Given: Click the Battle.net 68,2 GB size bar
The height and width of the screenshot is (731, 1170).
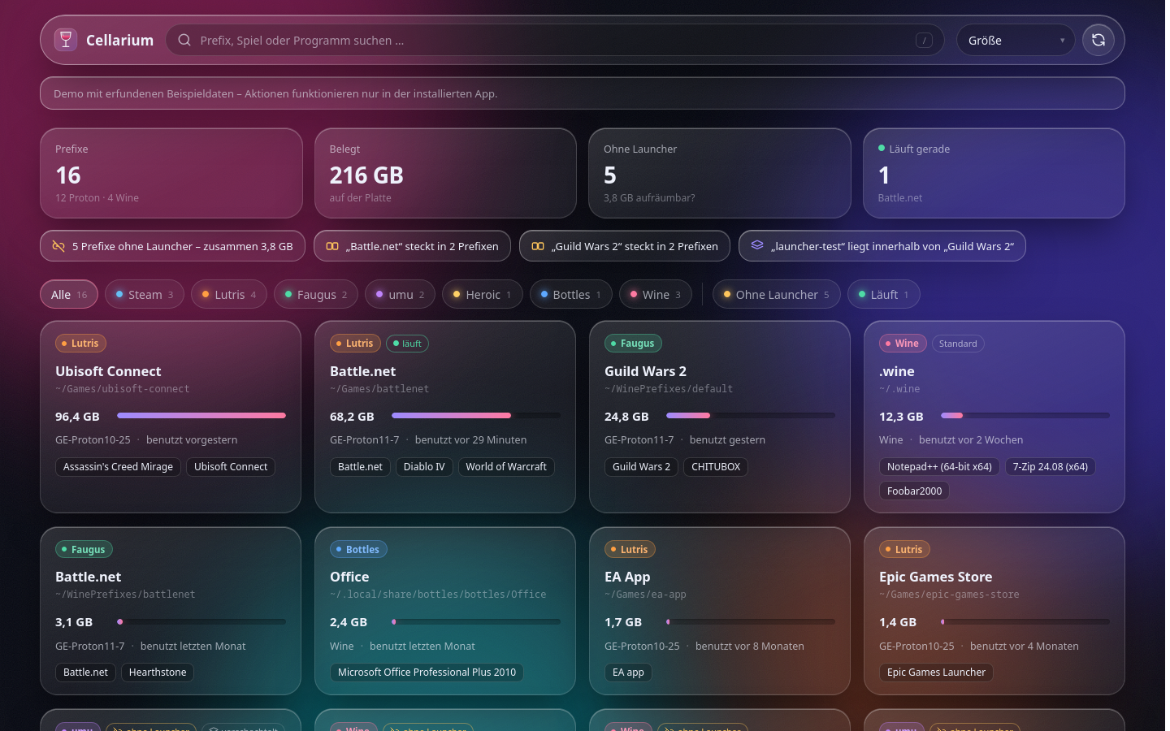Looking at the screenshot, I should click(x=476, y=415).
